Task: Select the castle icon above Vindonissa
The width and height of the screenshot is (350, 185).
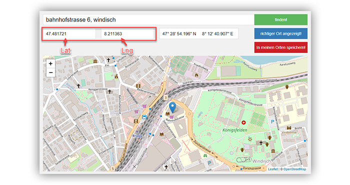Action: click(x=289, y=127)
